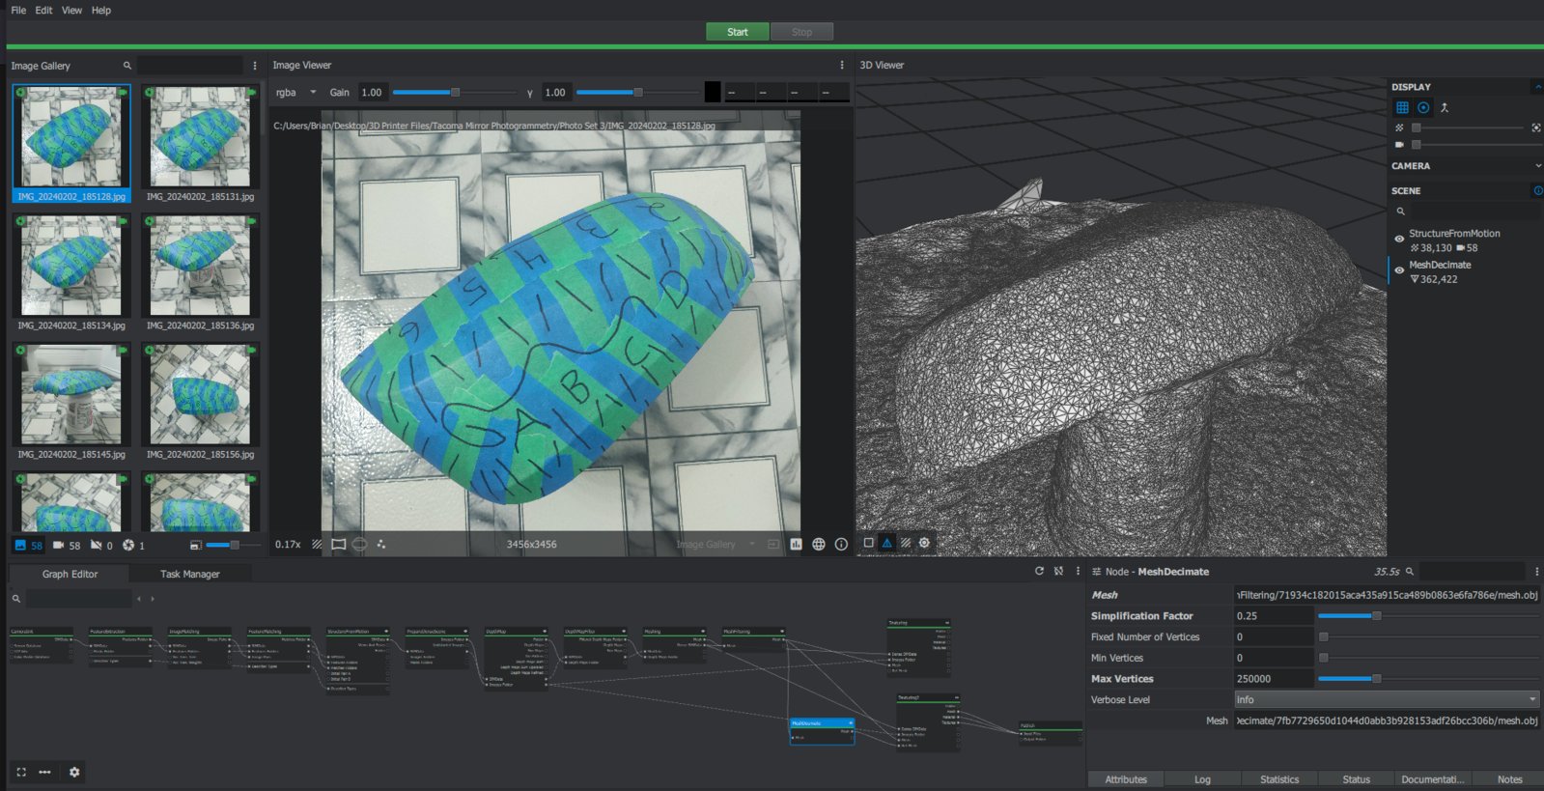Toggle grid display in 3D Viewer
This screenshot has height=791, width=1544.
1402,107
